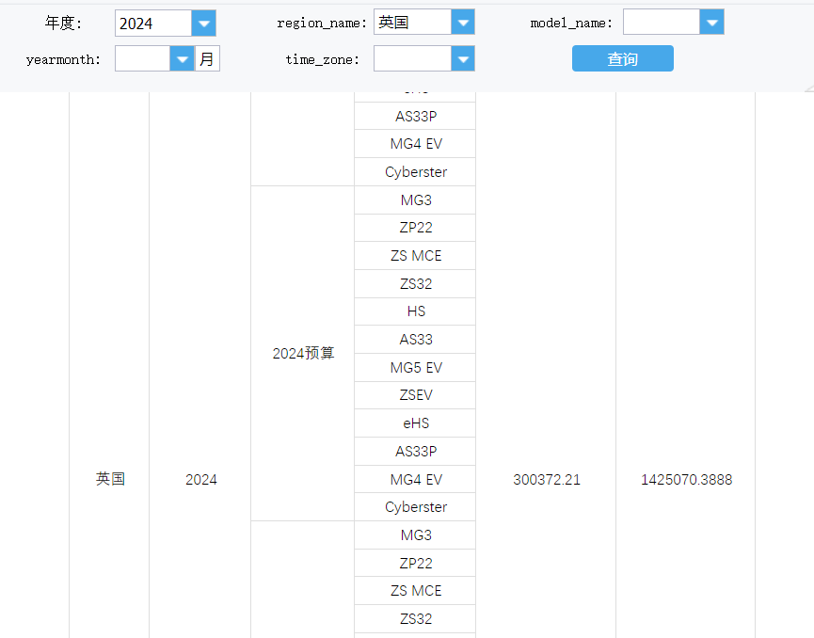Image resolution: width=814 pixels, height=638 pixels.
Task: Select the MG5 EV model cell
Action: 415,368
